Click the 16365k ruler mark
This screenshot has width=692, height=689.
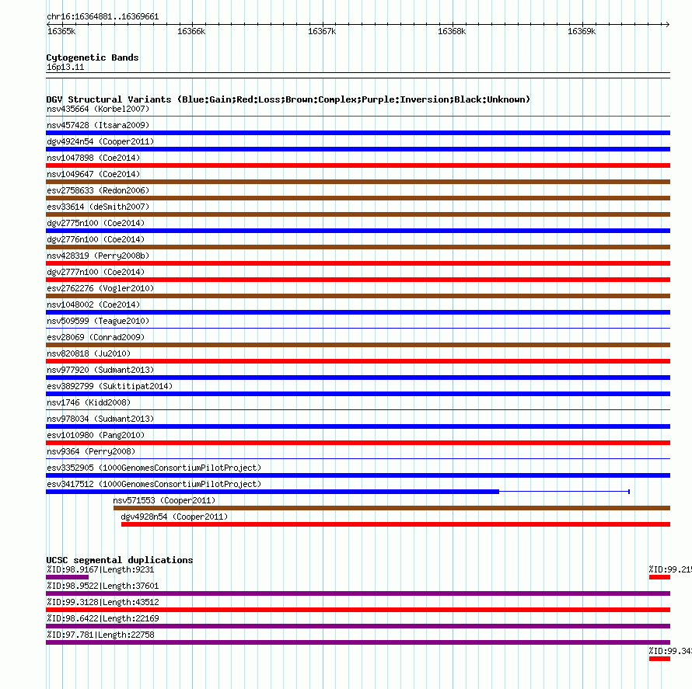(x=61, y=31)
